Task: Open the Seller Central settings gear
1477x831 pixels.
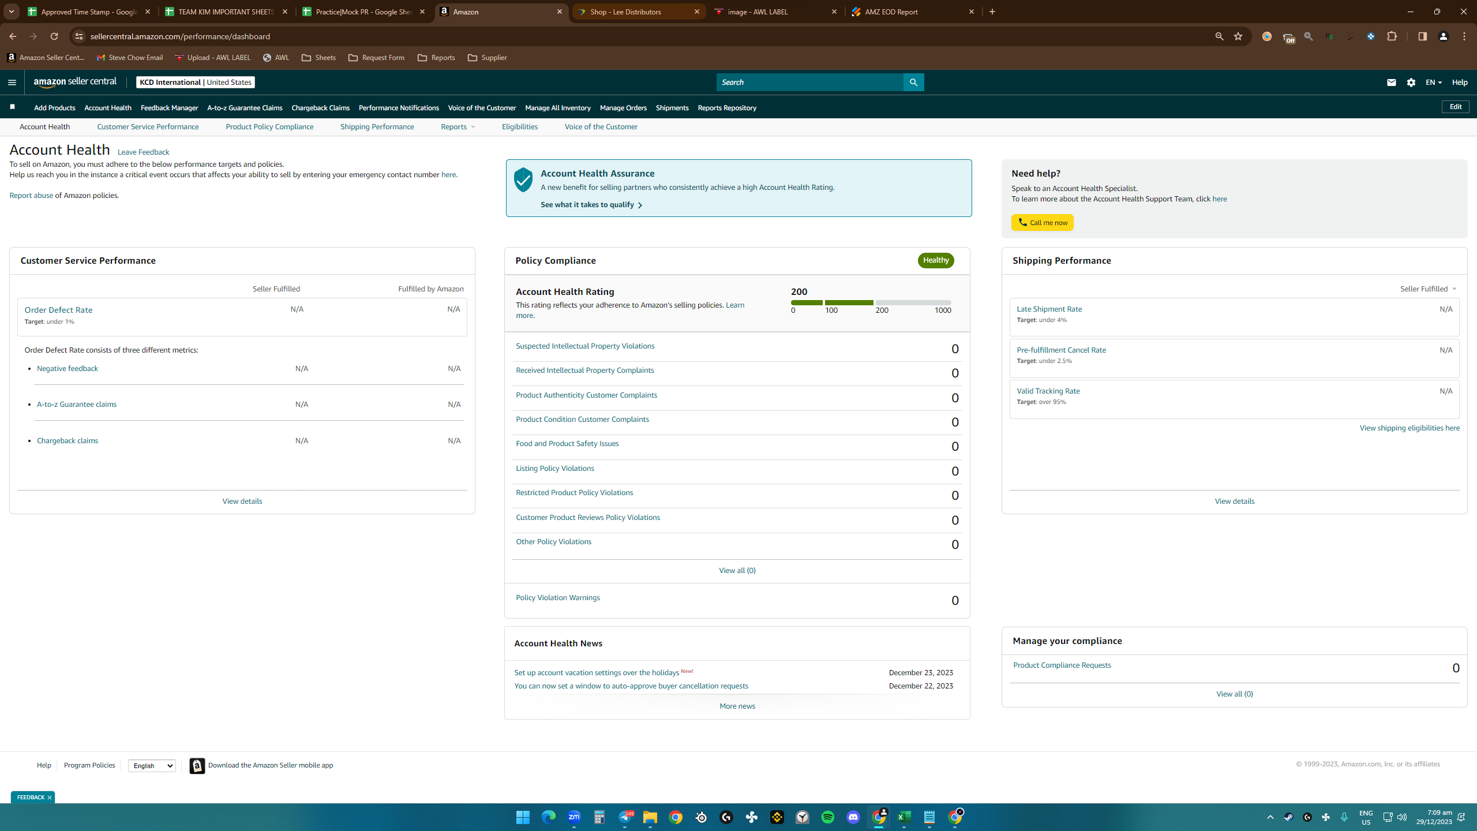Action: (1411, 82)
